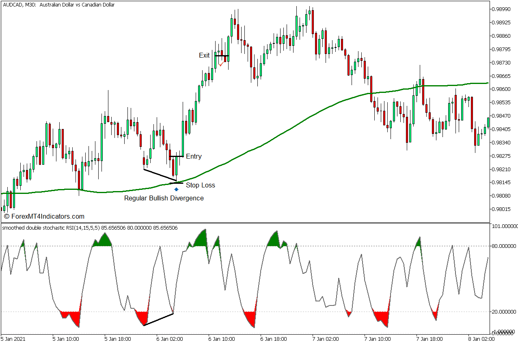Open the smoothed double stochastic RSI indicator label

click(x=89, y=228)
